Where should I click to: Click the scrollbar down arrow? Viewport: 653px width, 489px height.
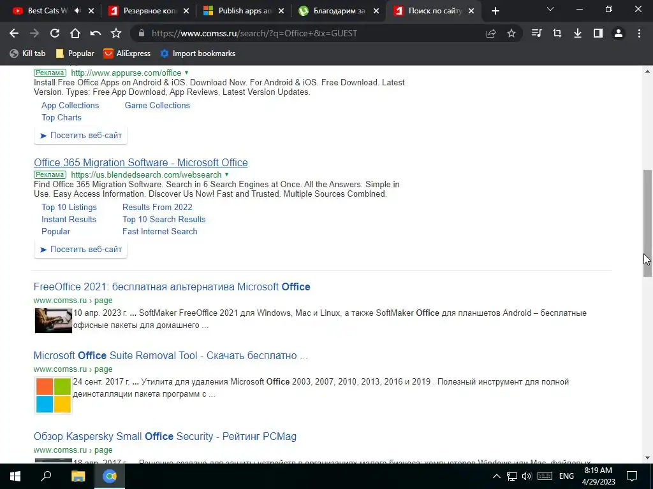tap(647, 458)
